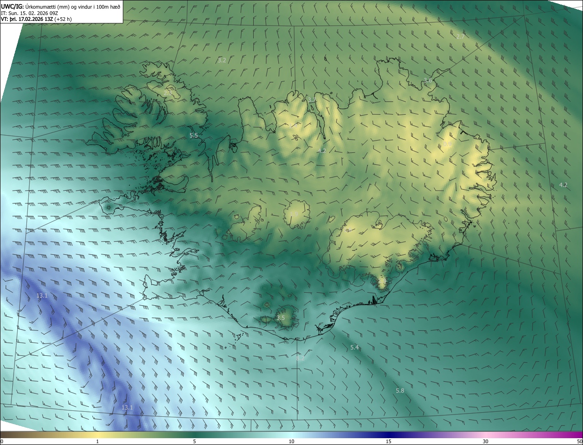Pick the dark navy colorbar segment above 15
The width and height of the screenshot is (583, 445).
pyautogui.click(x=389, y=434)
